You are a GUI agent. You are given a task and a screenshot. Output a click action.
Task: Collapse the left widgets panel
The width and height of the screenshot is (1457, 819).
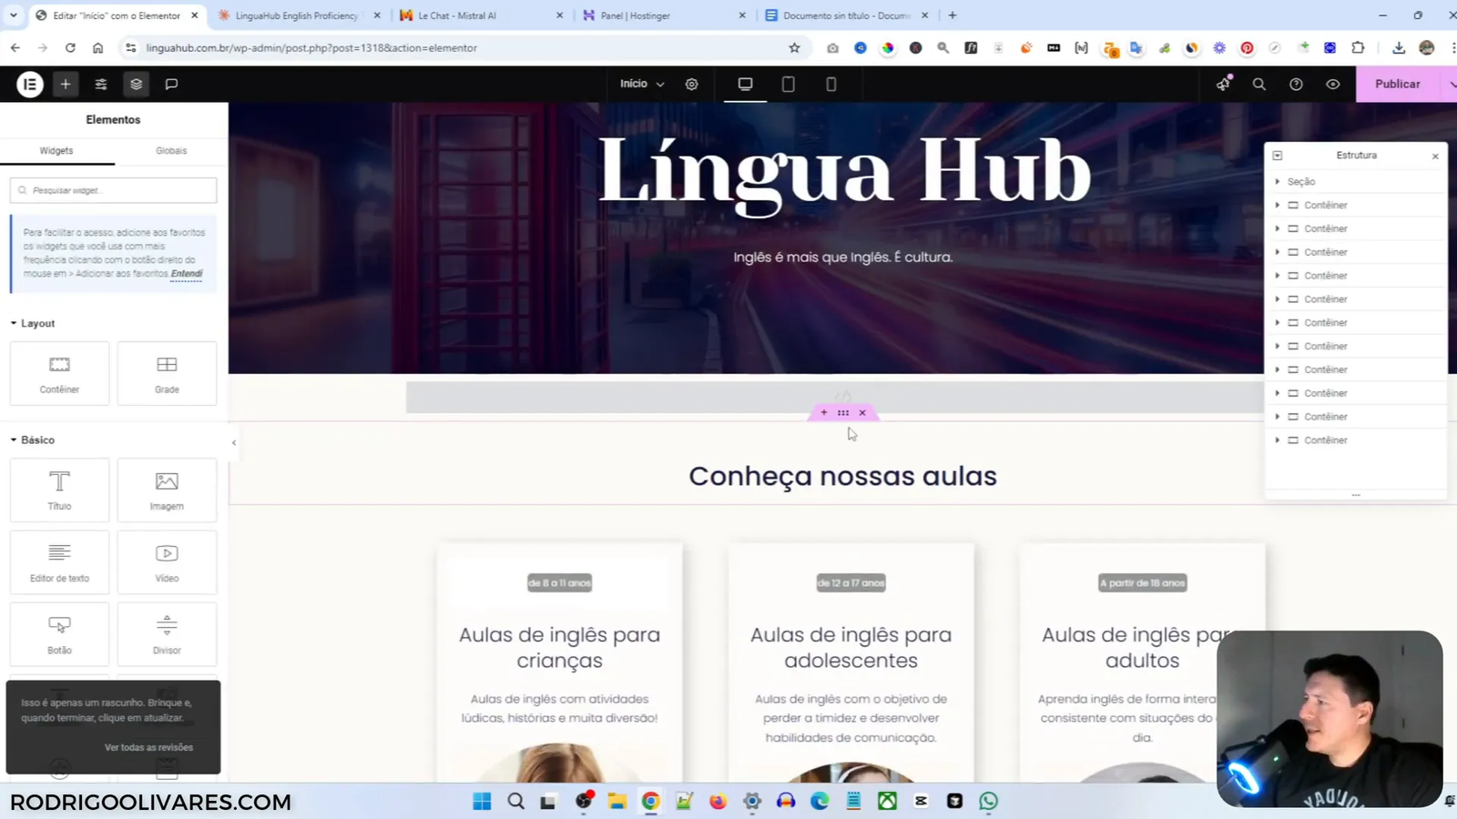pyautogui.click(x=234, y=442)
